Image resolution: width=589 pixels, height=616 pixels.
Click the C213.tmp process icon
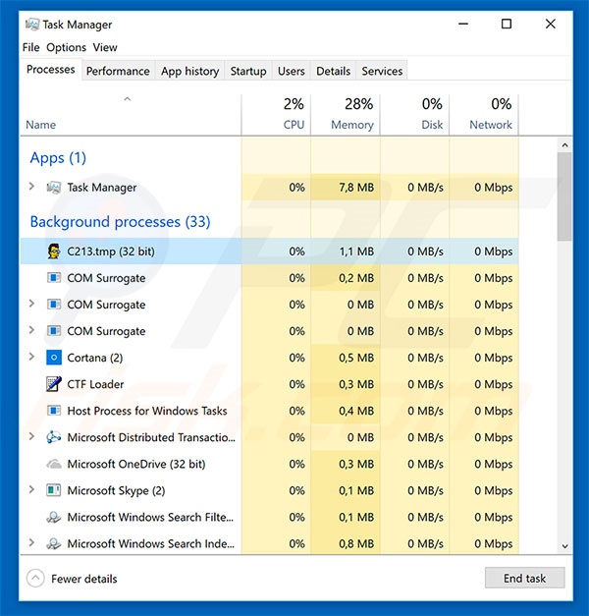tap(54, 252)
